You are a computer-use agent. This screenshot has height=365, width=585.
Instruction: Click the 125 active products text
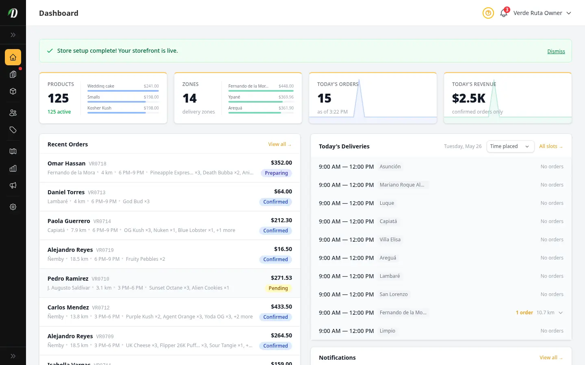click(x=59, y=112)
